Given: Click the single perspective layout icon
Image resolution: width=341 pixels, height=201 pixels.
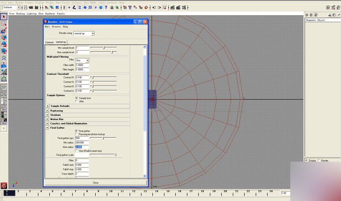Looking at the screenshot, I should [4, 87].
